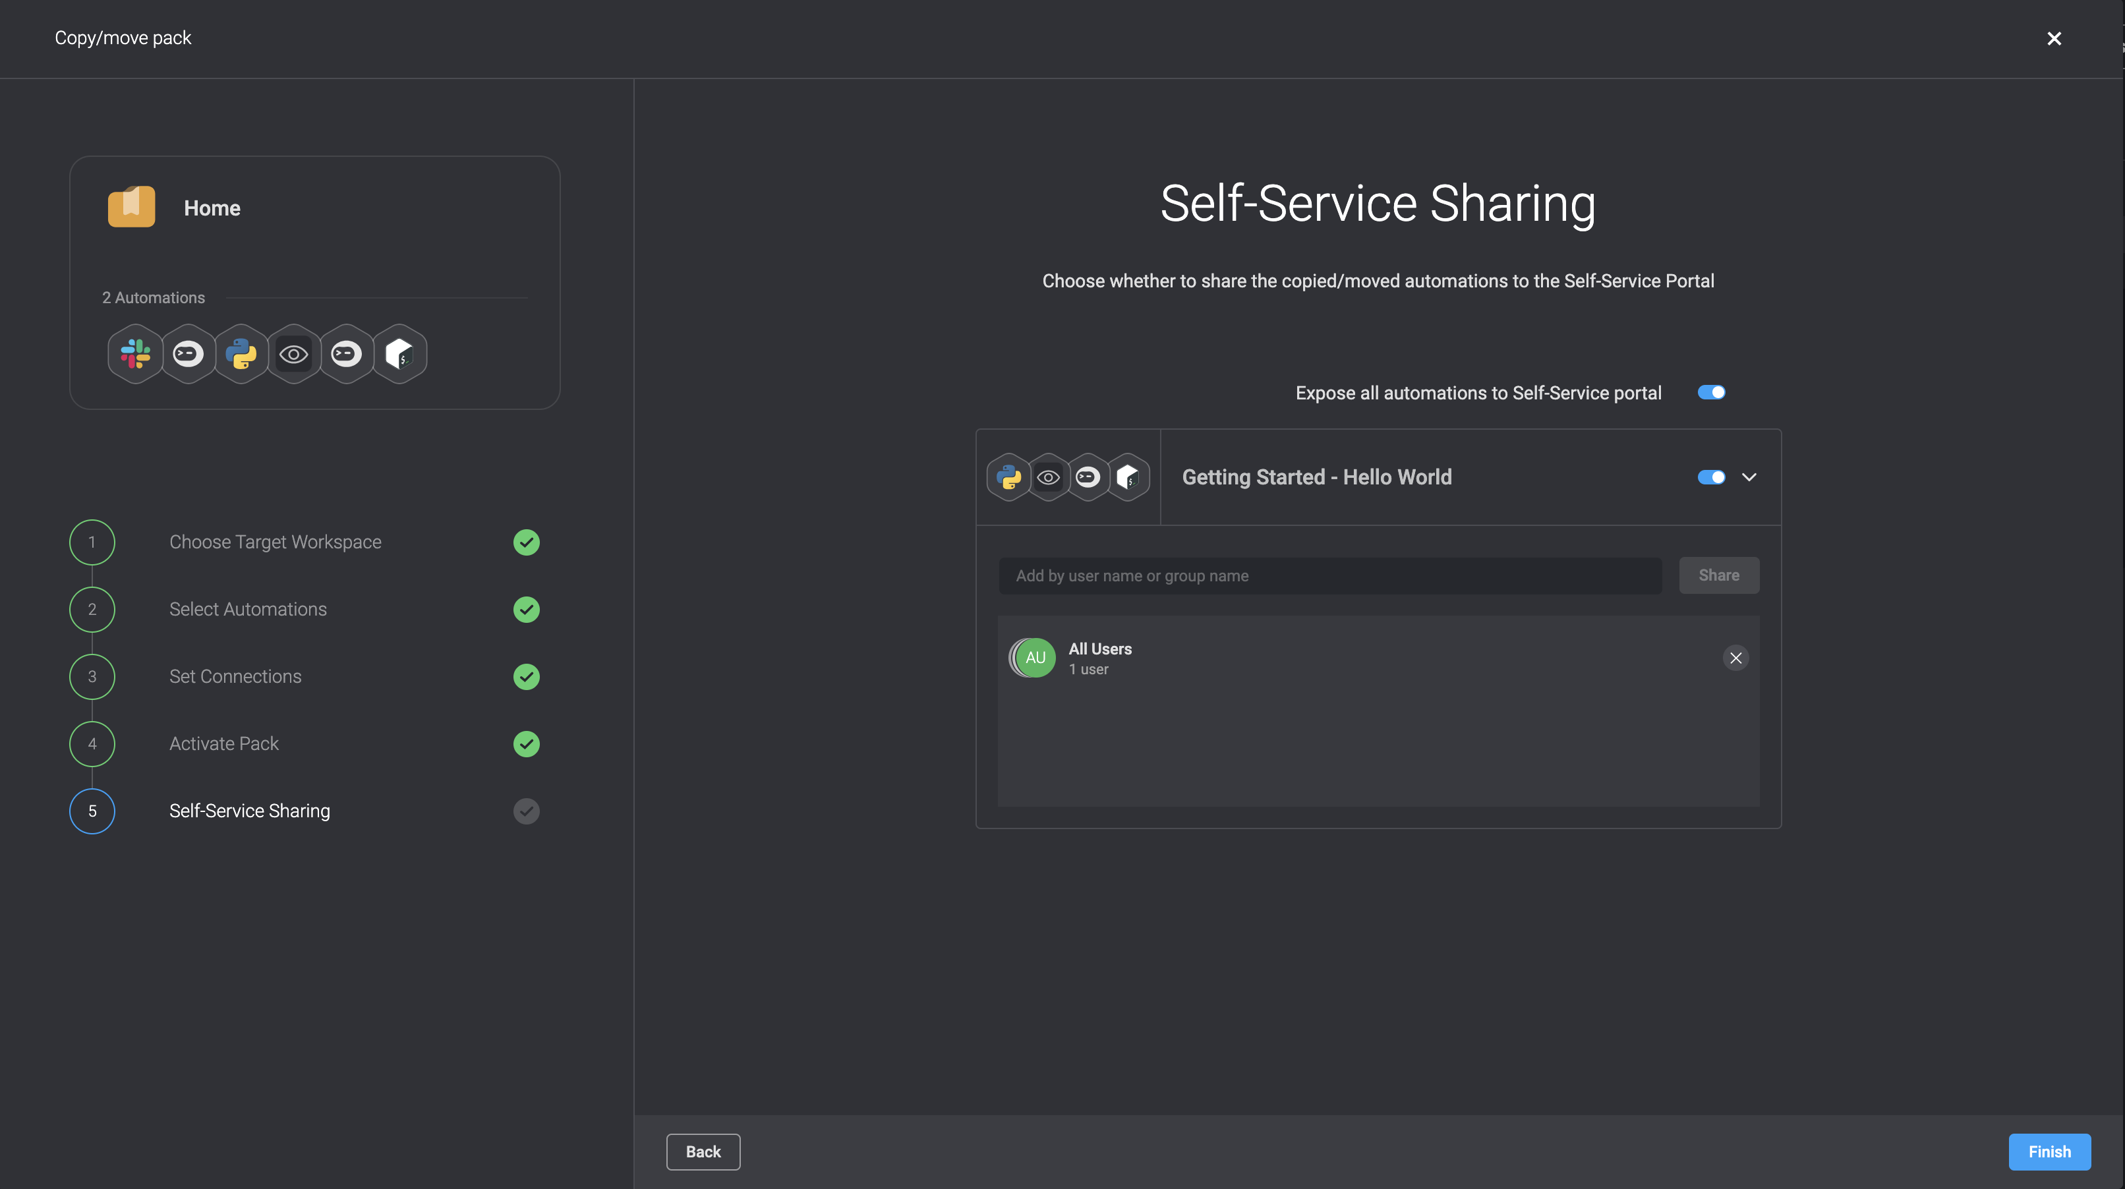Remove All Users from sharing list

[x=1735, y=658]
